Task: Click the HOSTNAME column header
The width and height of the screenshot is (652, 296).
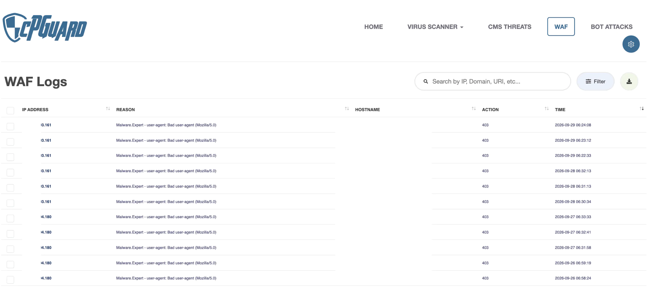Action: click(367, 110)
